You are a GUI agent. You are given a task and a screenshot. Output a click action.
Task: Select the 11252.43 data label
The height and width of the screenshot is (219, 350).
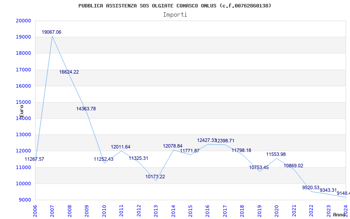click(104, 159)
